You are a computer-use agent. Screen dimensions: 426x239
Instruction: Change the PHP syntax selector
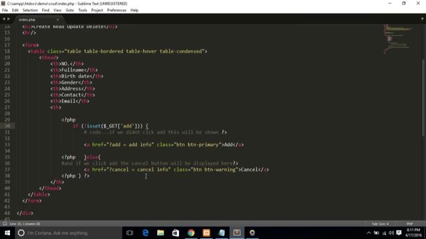coord(410,224)
